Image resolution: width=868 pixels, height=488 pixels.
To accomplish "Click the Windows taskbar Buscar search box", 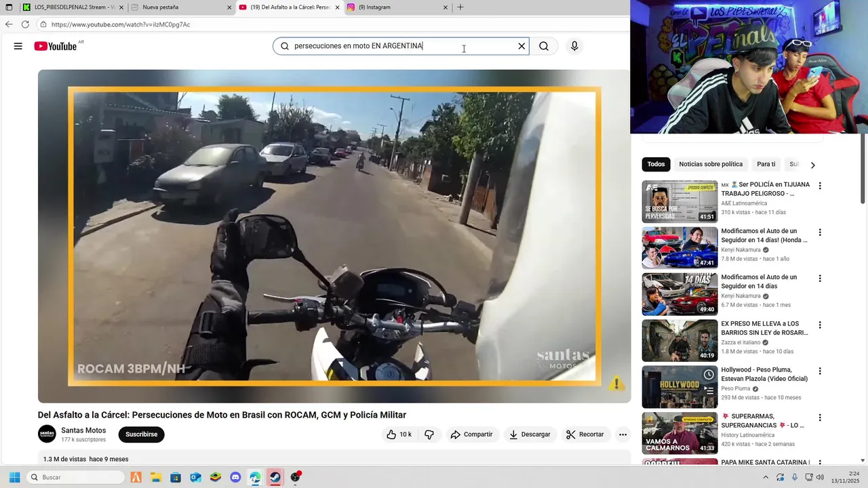I will coord(75,477).
